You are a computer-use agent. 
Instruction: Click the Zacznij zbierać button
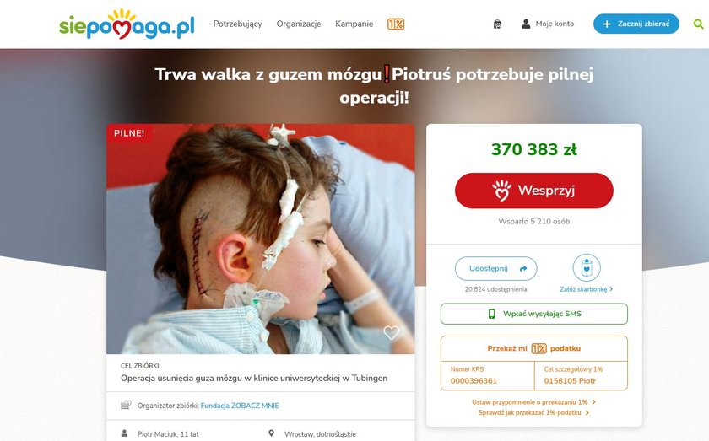[636, 24]
